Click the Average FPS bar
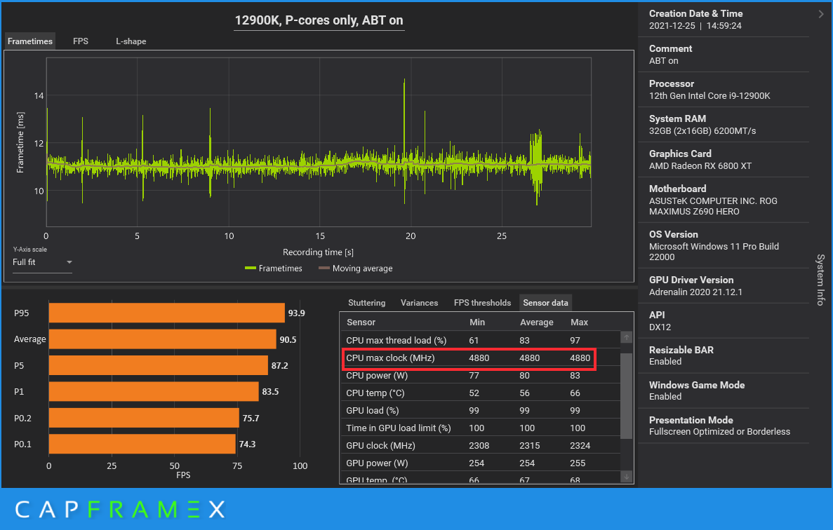Viewport: 833px width, 530px height. click(x=163, y=339)
